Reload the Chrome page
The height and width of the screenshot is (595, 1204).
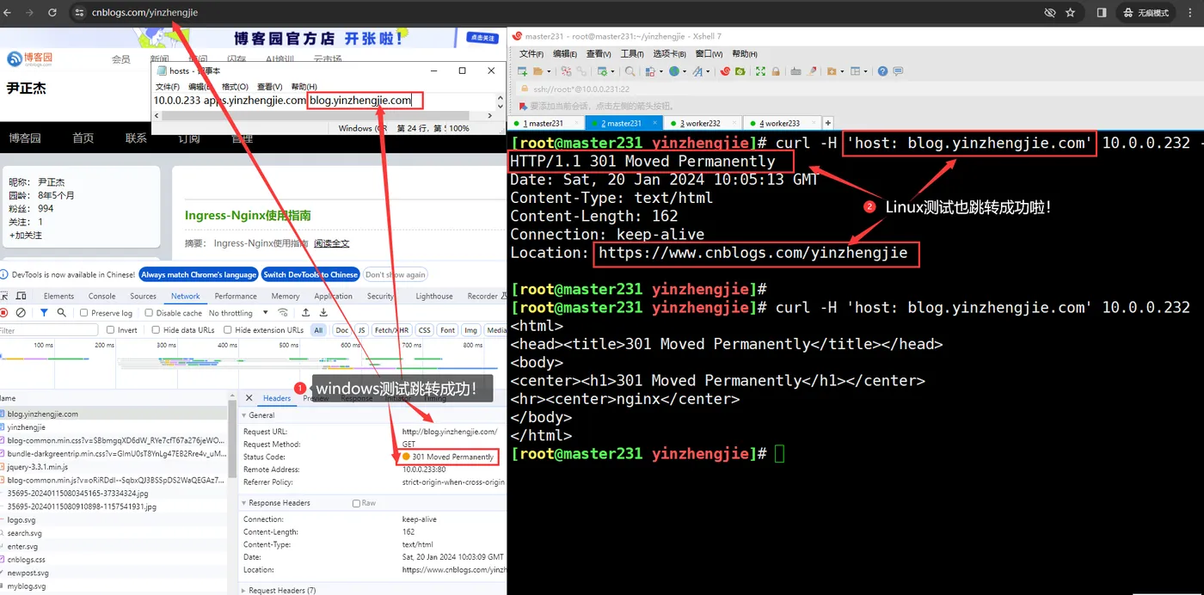pos(52,13)
